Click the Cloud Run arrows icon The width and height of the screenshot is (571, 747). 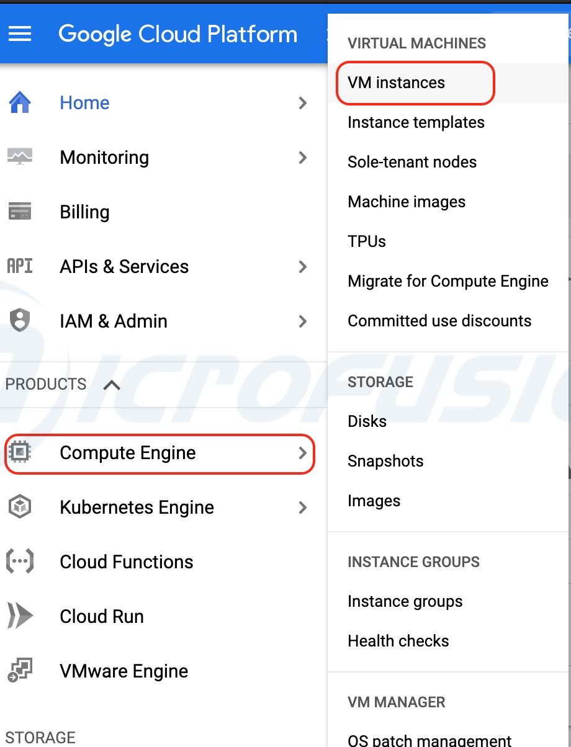point(21,616)
